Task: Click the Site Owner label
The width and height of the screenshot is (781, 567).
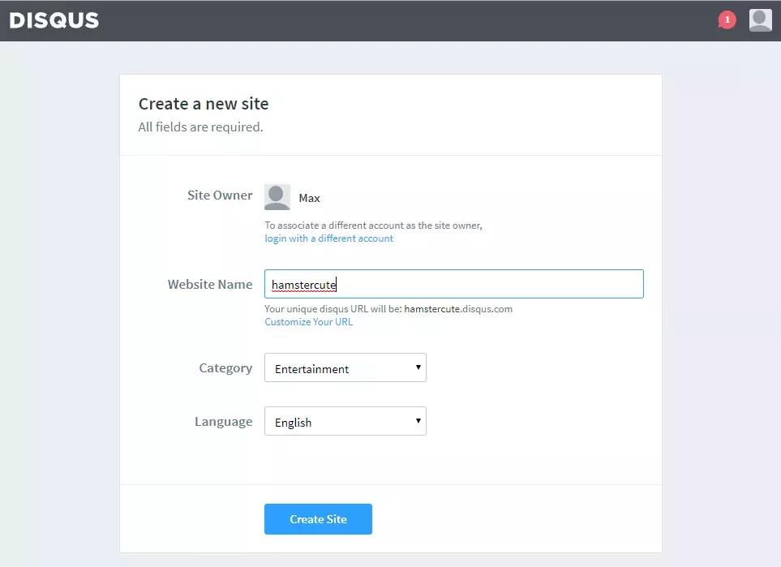Action: [x=219, y=195]
